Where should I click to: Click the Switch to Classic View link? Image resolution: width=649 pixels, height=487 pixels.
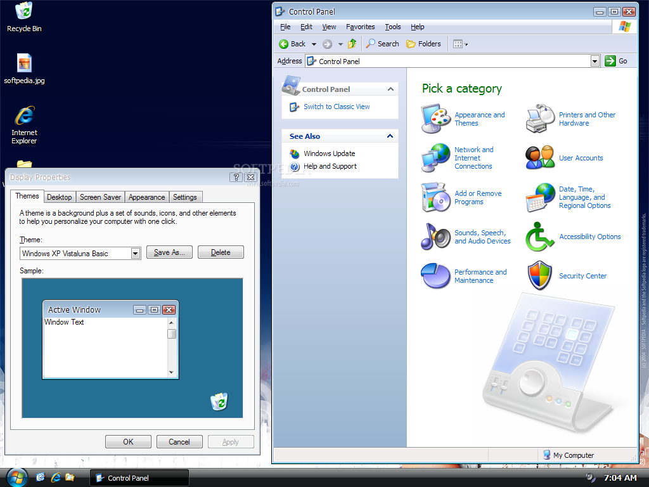pyautogui.click(x=337, y=107)
